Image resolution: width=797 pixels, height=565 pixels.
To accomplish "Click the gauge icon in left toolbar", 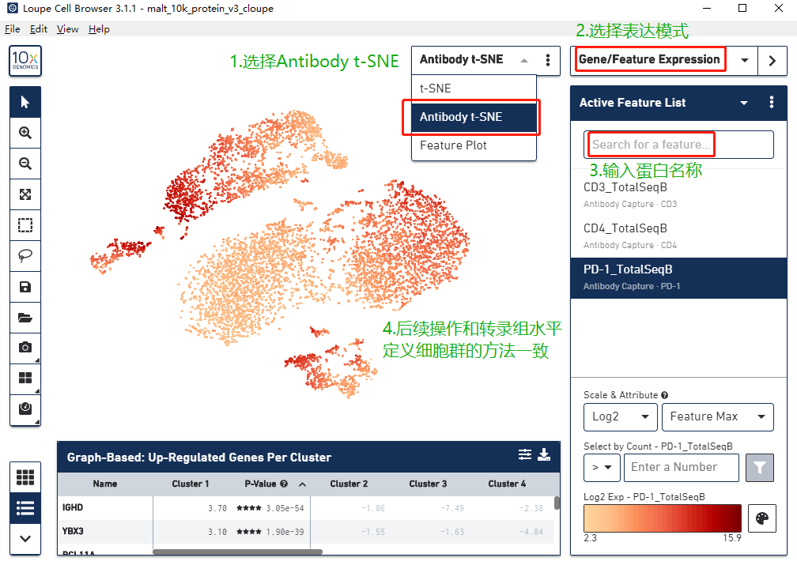I will (x=25, y=409).
